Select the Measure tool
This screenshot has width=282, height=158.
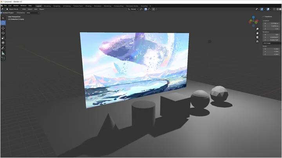[x=3, y=53]
